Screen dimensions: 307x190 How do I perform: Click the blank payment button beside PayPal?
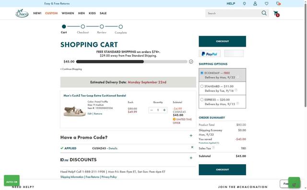(x=234, y=53)
